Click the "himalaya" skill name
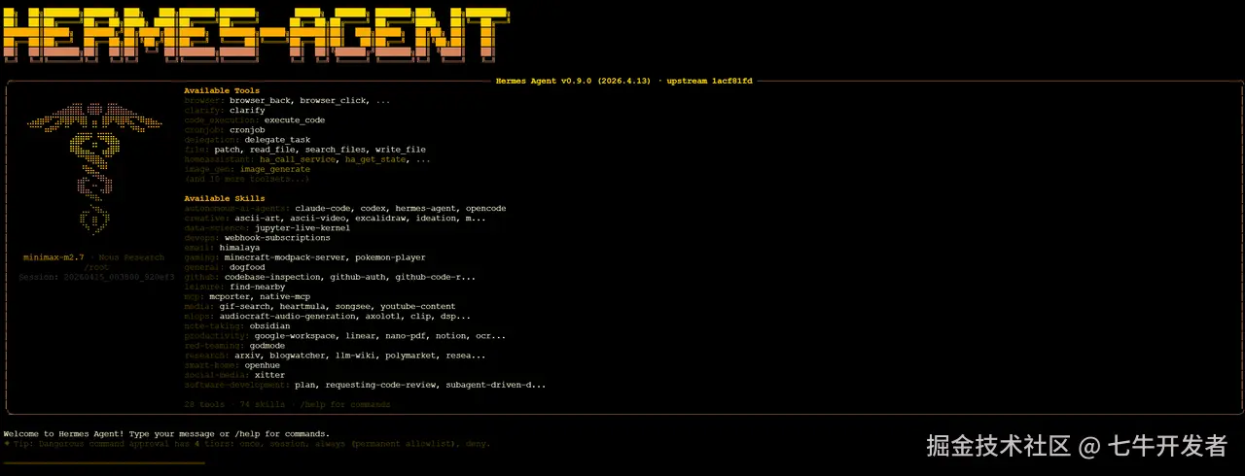 [x=239, y=248]
